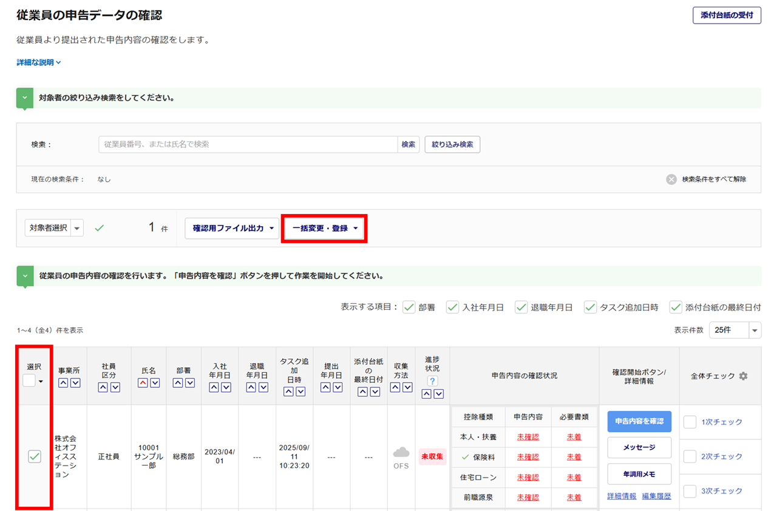Uncheck the row checkbox for サンプル一郎

[35, 457]
